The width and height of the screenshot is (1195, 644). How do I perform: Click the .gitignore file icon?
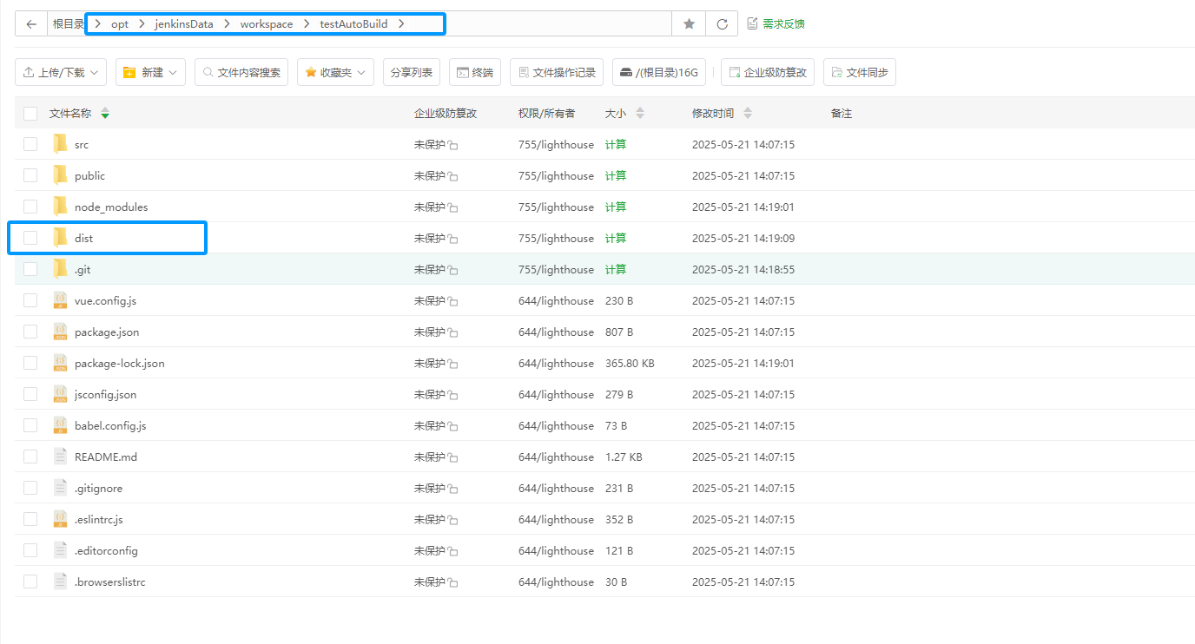pyautogui.click(x=60, y=488)
